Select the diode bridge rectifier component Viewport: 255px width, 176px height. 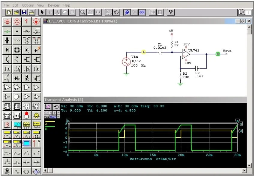[x=17, y=50]
